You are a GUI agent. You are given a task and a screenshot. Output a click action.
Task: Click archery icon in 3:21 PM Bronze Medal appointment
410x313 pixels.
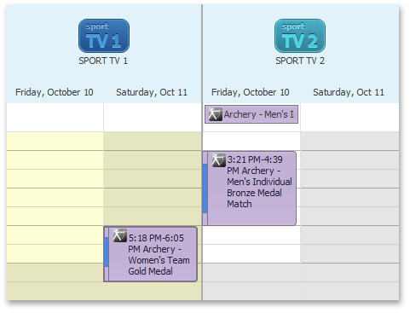pos(218,160)
